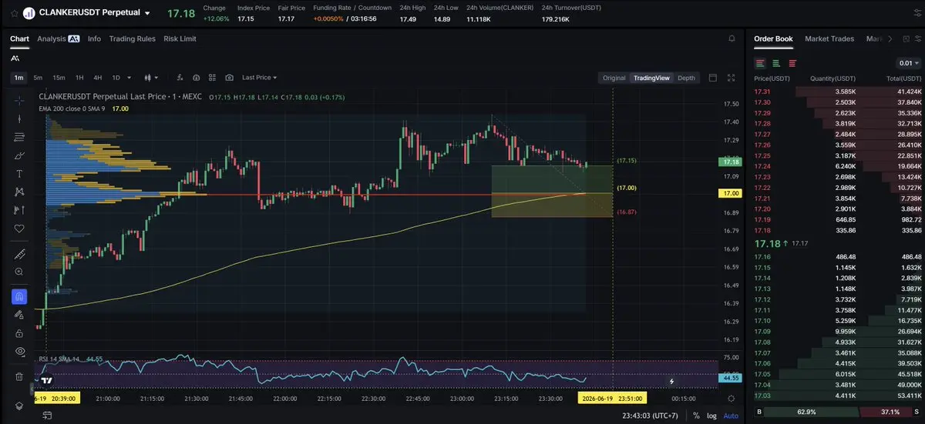Toggle lock all drawings
Viewport: 925px width, 424px height.
coord(19,332)
